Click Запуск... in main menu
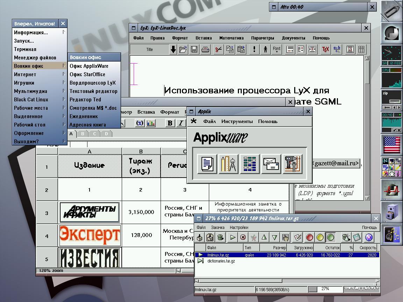403x302 pixels. click(x=40, y=41)
